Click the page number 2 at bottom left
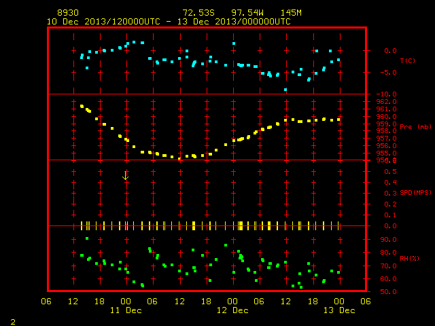 pos(13,322)
